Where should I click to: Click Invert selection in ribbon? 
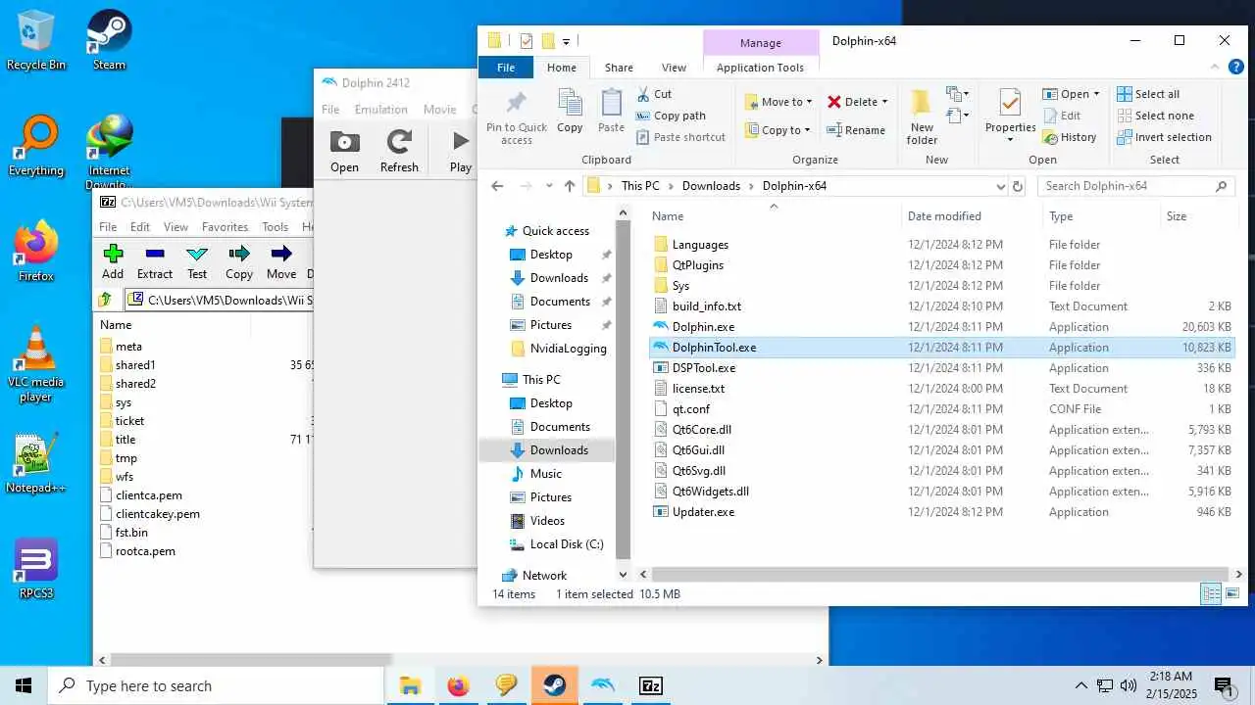[1165, 137]
